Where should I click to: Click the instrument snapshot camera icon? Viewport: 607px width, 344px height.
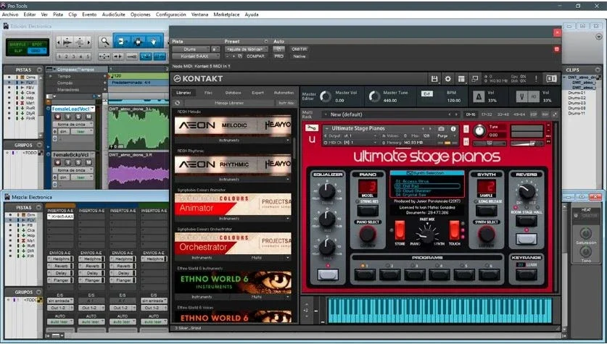(441, 129)
